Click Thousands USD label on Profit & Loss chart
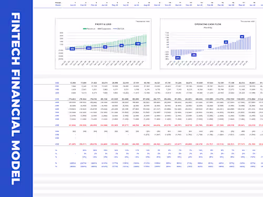Viewport: 263px width, 197px height. coord(143,22)
